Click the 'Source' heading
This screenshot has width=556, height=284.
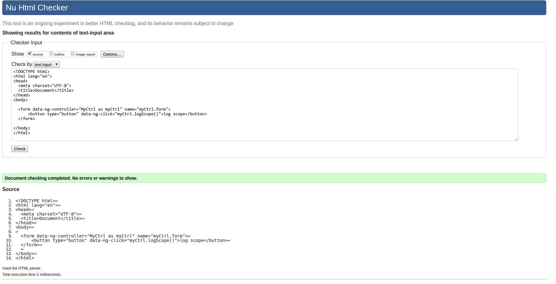[11, 189]
